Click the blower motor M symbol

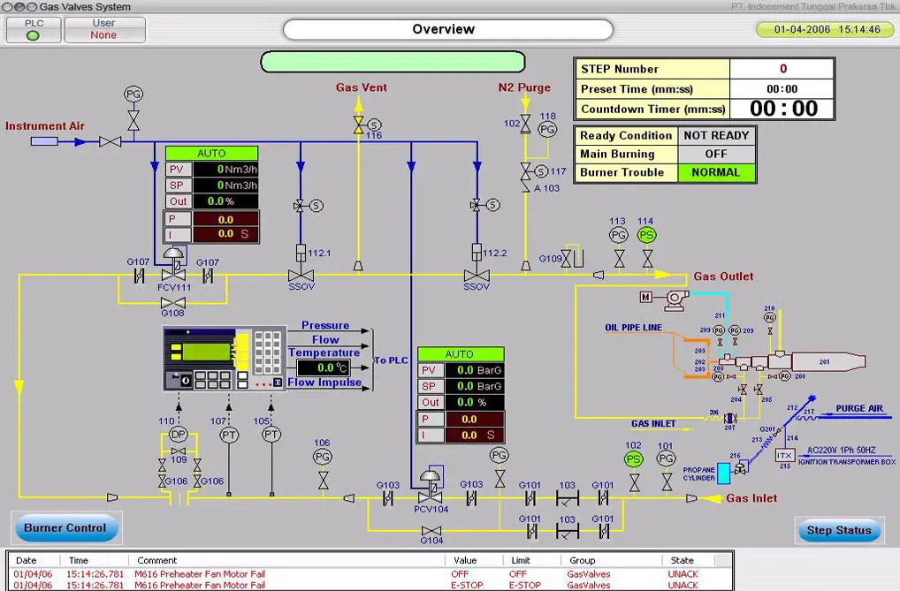[645, 298]
